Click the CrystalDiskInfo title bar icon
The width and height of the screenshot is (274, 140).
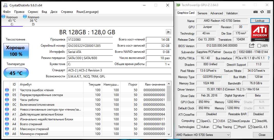[x=5, y=5]
